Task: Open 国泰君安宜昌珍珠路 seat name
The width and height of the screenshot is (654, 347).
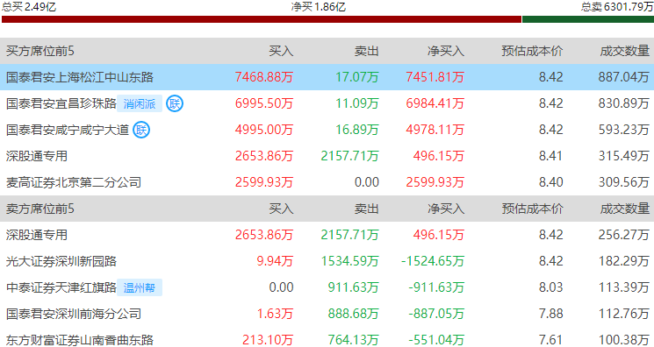Action: [61, 103]
